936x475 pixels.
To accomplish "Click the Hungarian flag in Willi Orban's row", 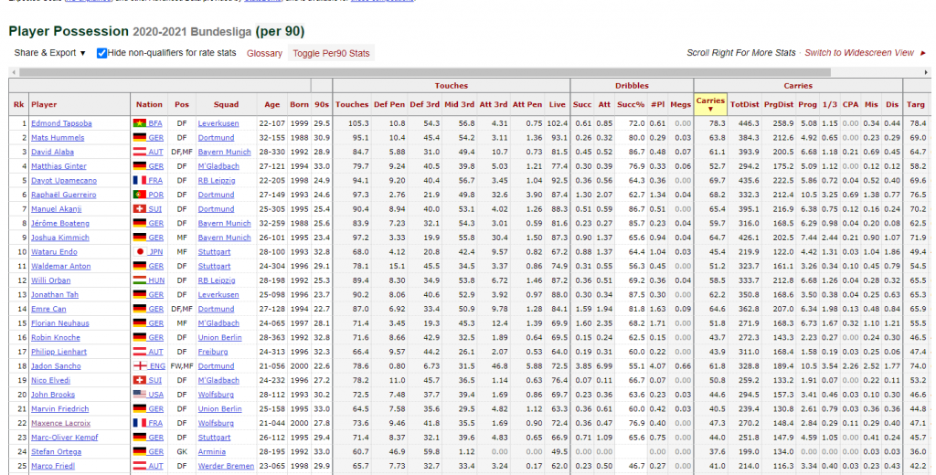I will tap(140, 280).
